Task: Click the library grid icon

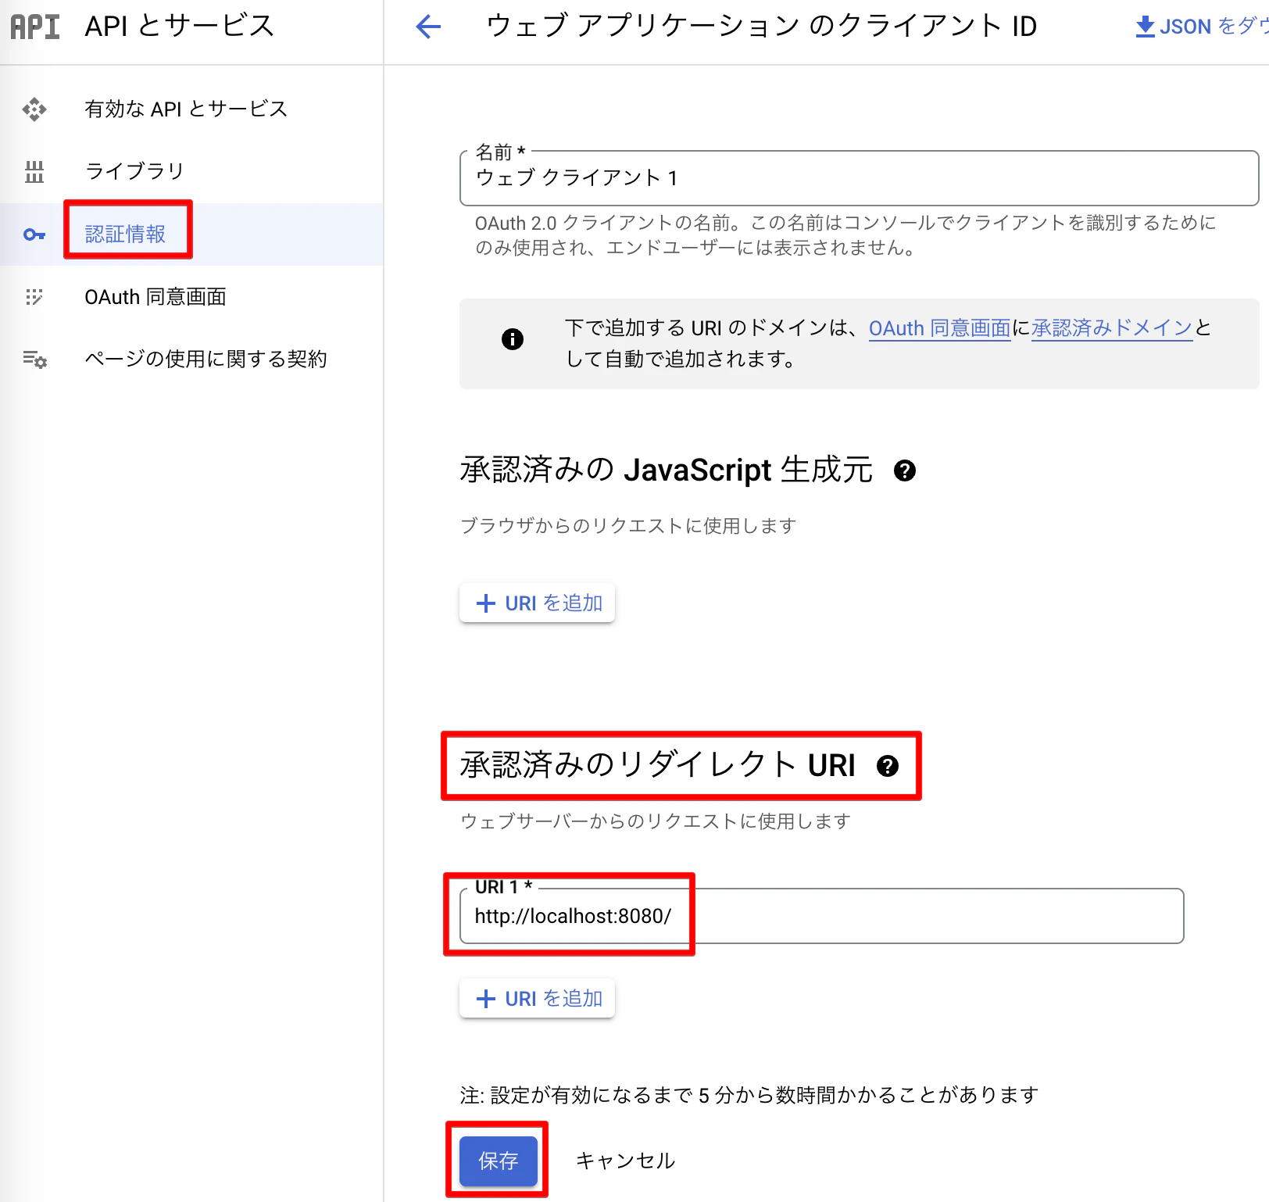Action: point(34,171)
